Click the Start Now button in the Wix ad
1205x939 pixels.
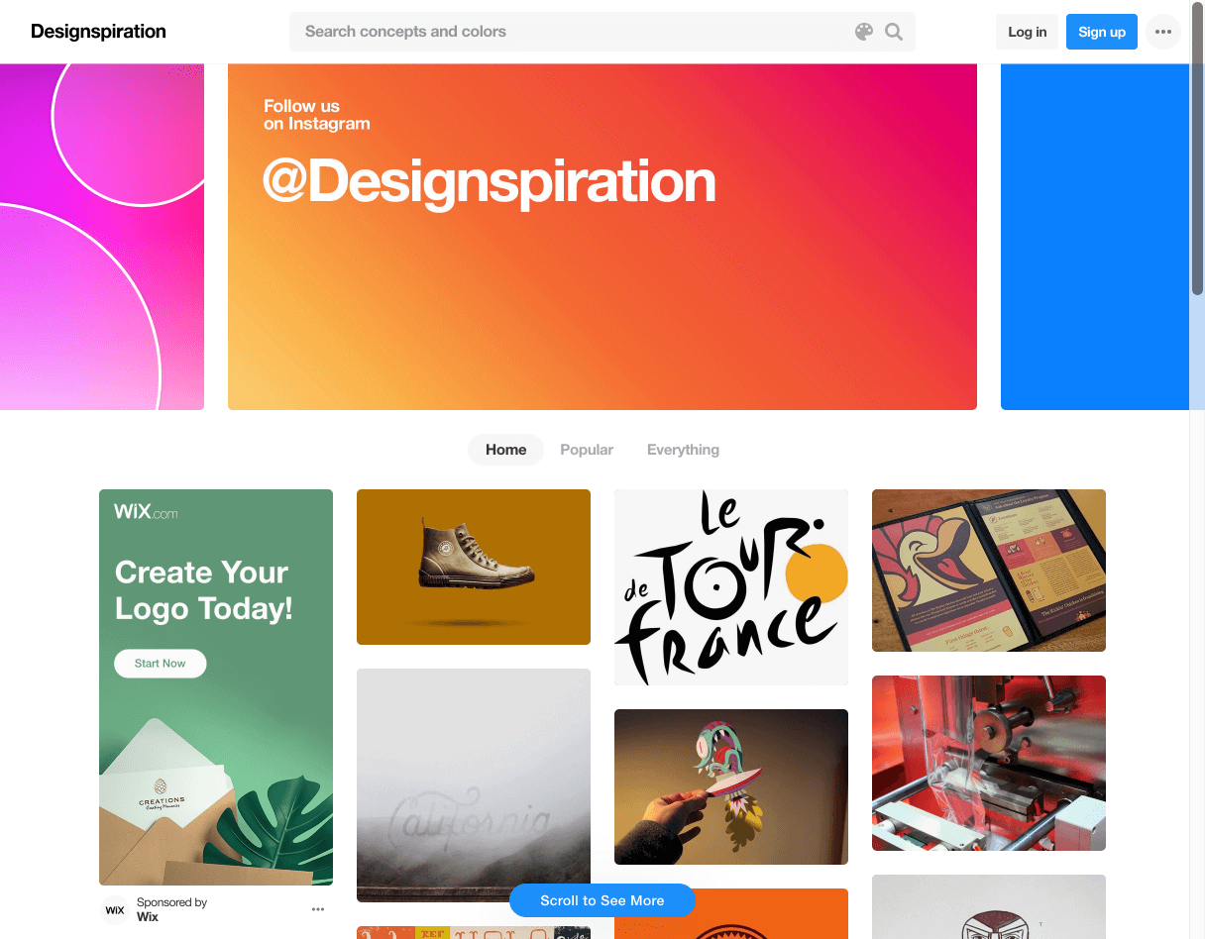click(161, 664)
